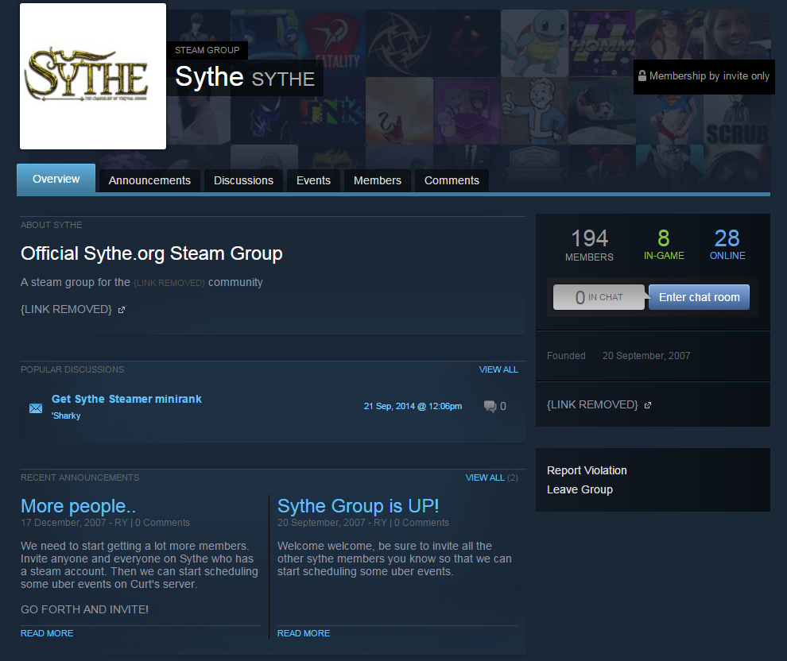This screenshot has height=661, width=787.
Task: Click the Membership by invite only label
Action: (709, 75)
